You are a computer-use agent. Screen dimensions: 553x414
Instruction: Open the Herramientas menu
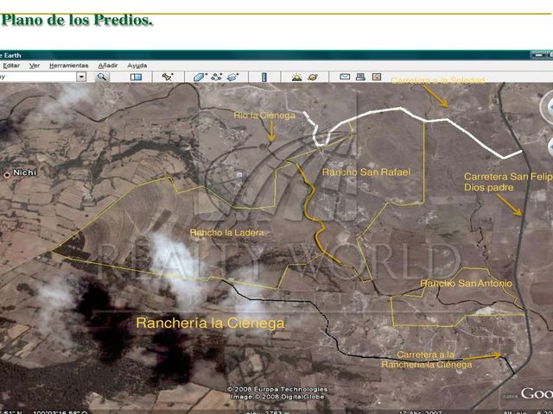pyautogui.click(x=69, y=66)
